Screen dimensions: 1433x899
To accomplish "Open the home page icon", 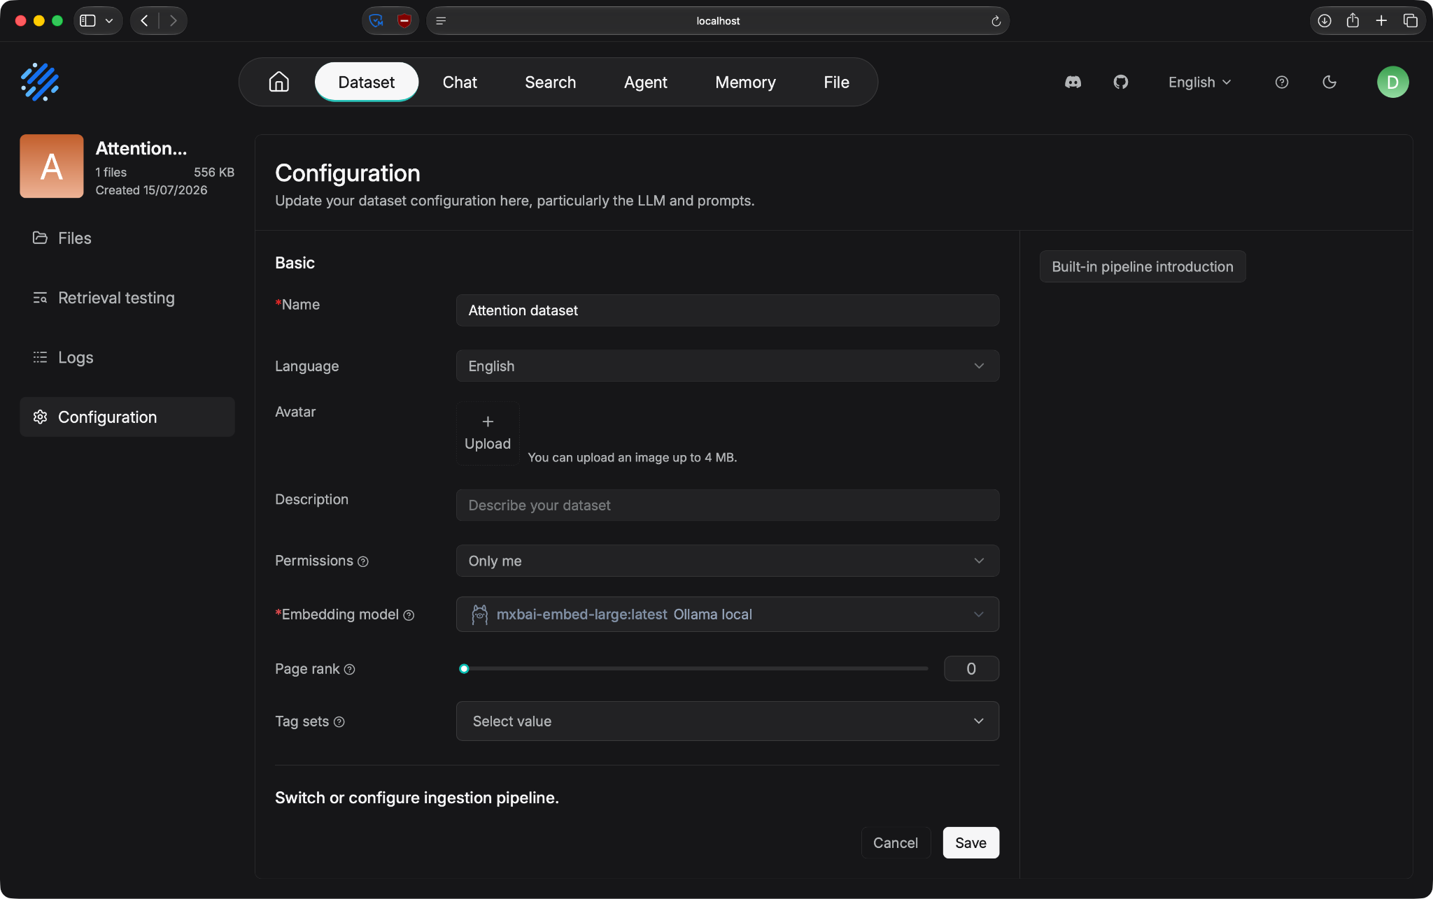I will (x=278, y=82).
